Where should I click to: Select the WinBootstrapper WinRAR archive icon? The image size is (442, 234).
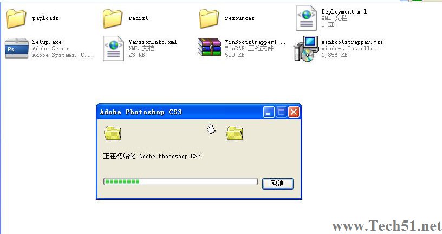(210, 47)
